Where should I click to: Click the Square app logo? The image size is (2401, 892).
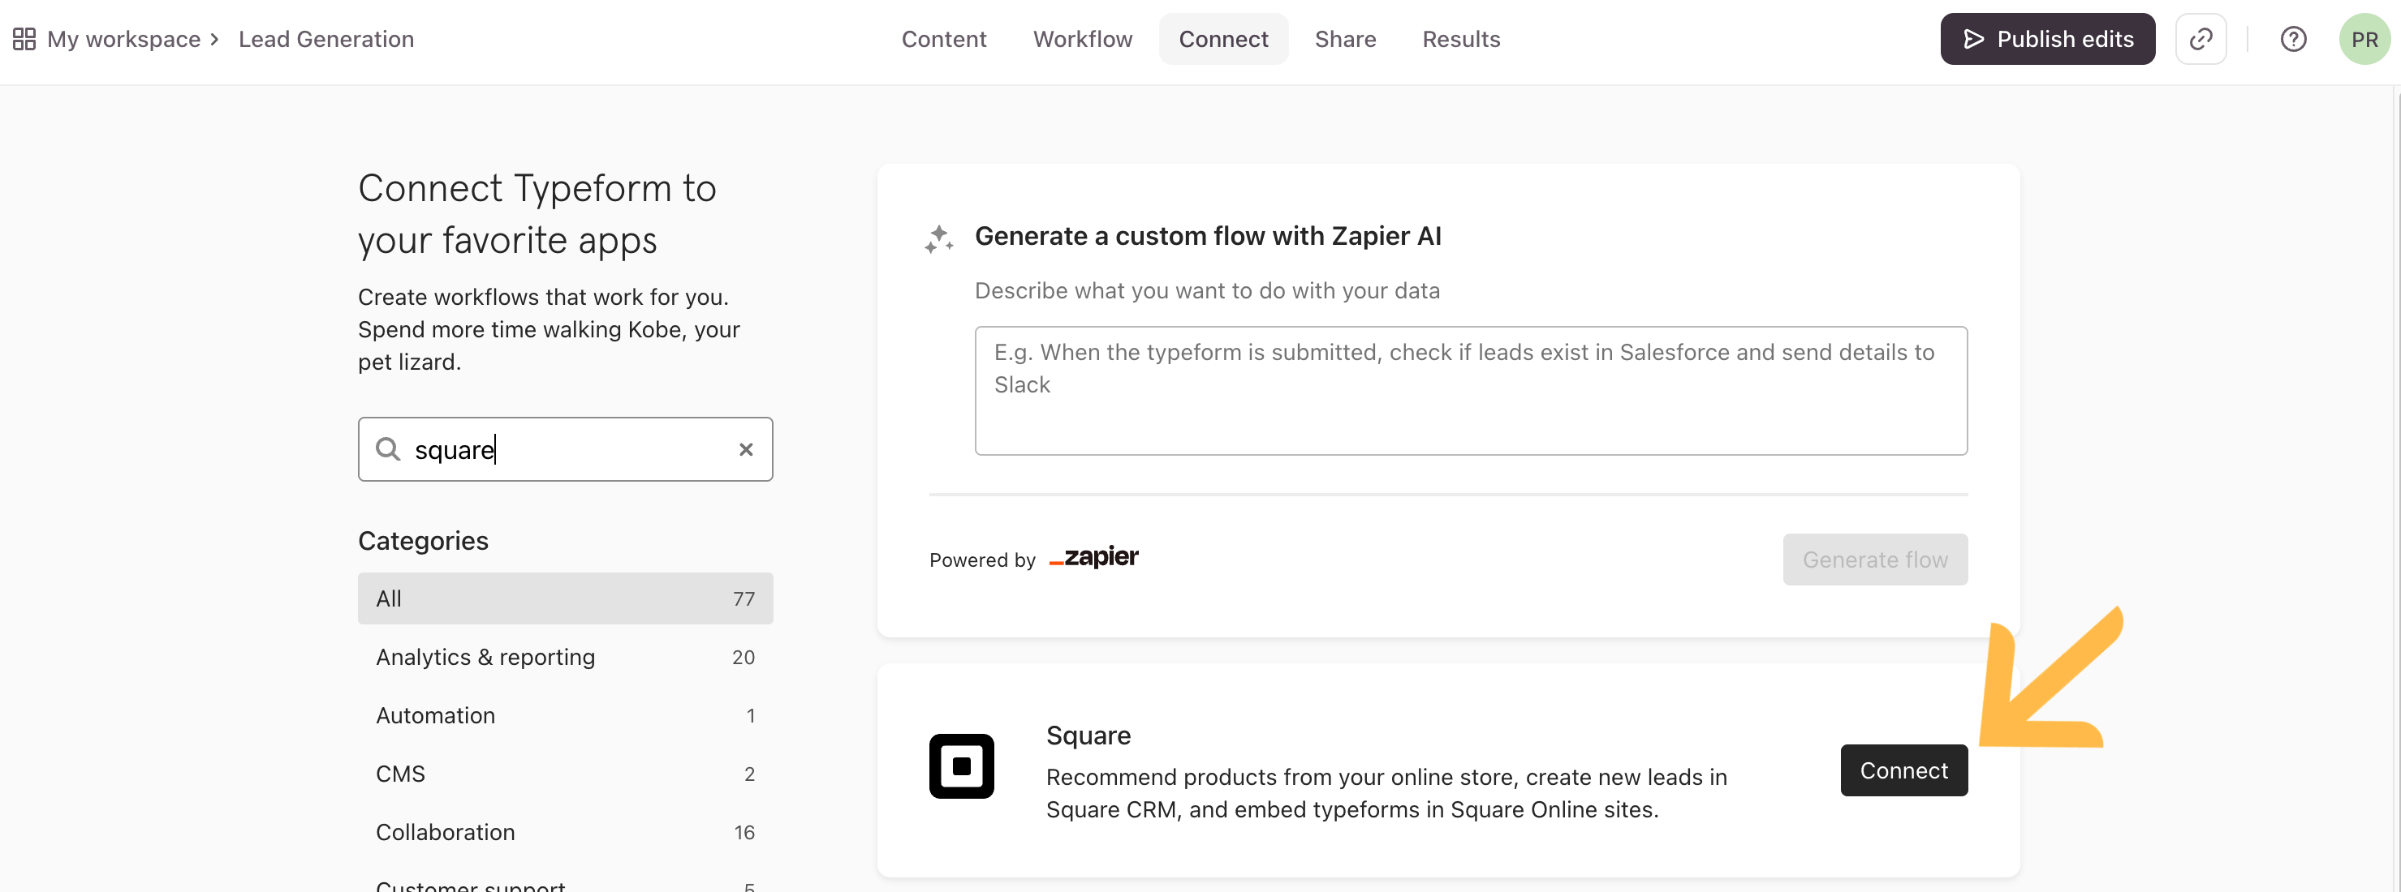pos(961,766)
